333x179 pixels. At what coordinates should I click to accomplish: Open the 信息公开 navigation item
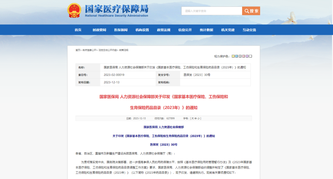tap(185, 30)
